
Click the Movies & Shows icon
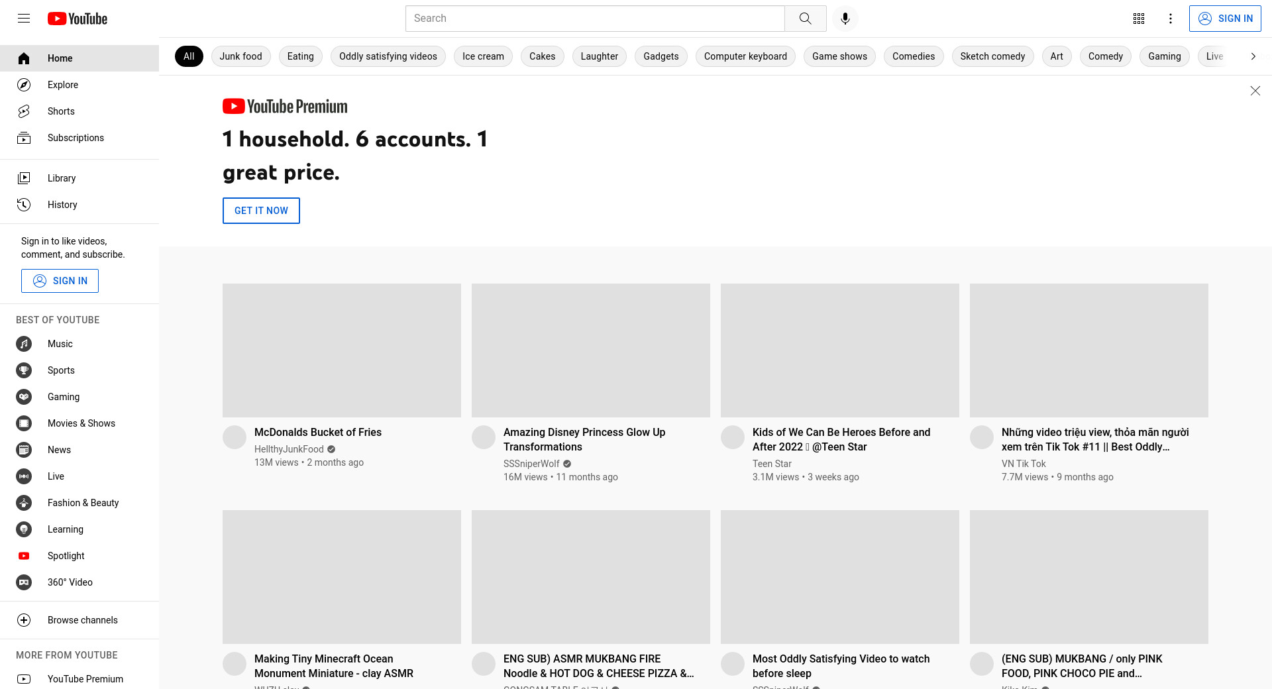(24, 423)
